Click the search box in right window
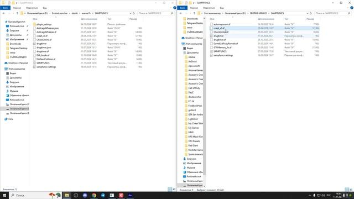This screenshot has height=199, width=354. coord(333,13)
